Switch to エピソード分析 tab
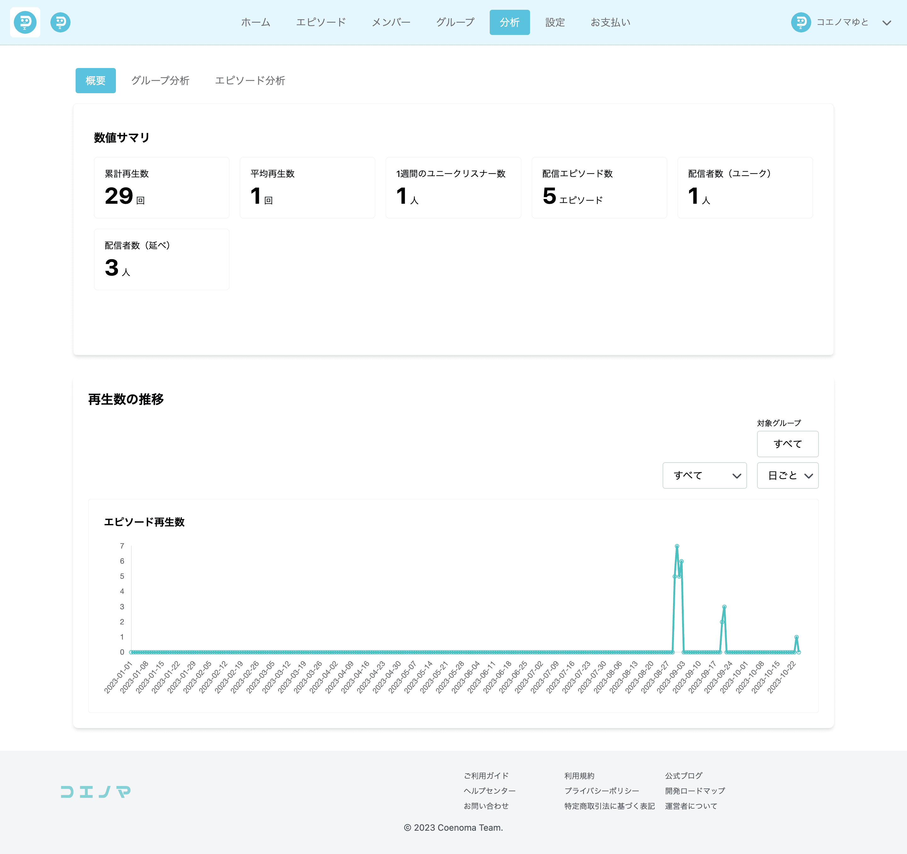Image resolution: width=907 pixels, height=854 pixels. (x=249, y=81)
